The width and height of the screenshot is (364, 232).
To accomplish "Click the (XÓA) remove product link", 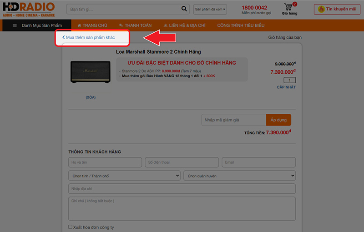I will (x=91, y=97).
